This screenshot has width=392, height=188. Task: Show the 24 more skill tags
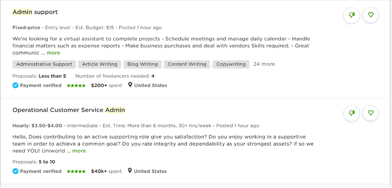(x=264, y=64)
